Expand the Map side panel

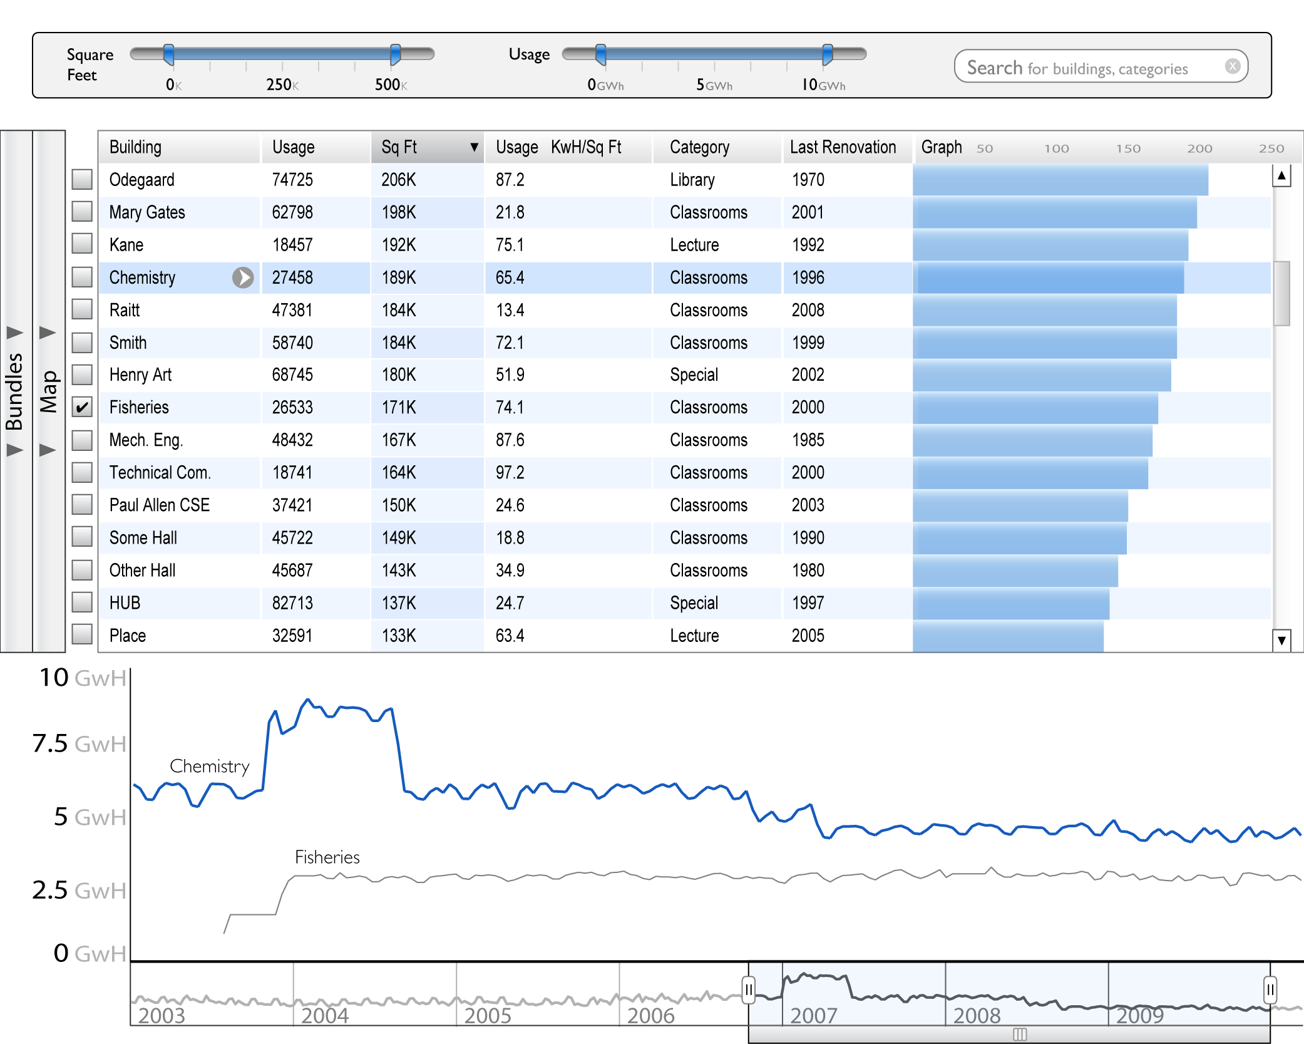(49, 391)
